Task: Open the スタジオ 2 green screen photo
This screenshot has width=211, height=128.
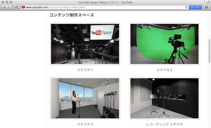Action: pos(165,44)
